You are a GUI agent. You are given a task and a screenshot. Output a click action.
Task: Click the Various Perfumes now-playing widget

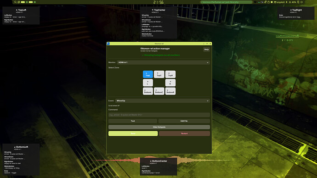click(x=226, y=2)
